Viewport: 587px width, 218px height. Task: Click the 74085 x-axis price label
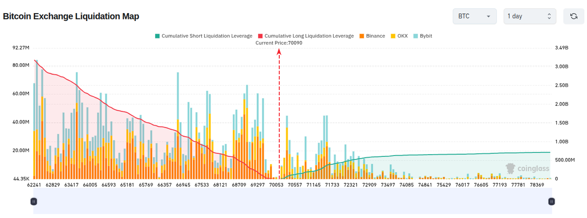(406, 185)
